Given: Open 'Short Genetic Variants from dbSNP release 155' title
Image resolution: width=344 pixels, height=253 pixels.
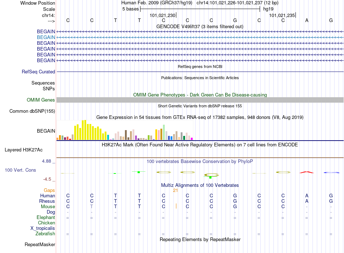Looking at the screenshot, I should tap(200, 106).
